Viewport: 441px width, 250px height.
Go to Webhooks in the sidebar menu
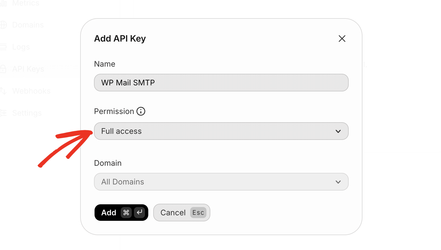point(31,91)
